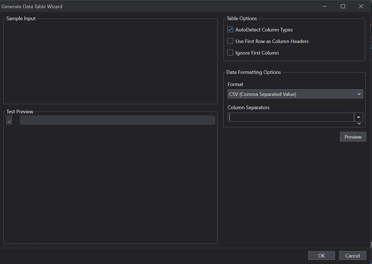This screenshot has height=264, width=372.
Task: Click the Data Formatting Options group heading
Action: [253, 72]
